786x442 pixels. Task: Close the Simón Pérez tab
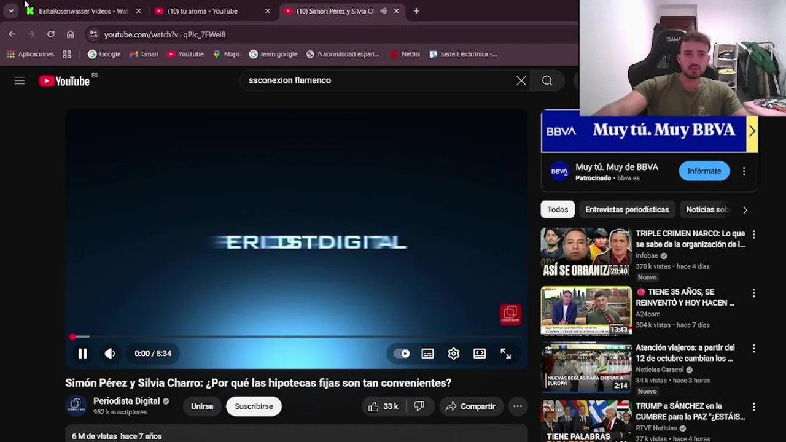tap(396, 11)
